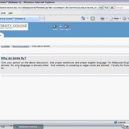Switch to Blackboard Learning taskbar button
This screenshot has height=129, width=129.
pos(28,127)
